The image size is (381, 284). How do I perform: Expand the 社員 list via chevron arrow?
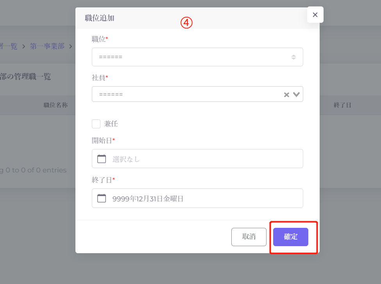click(297, 94)
